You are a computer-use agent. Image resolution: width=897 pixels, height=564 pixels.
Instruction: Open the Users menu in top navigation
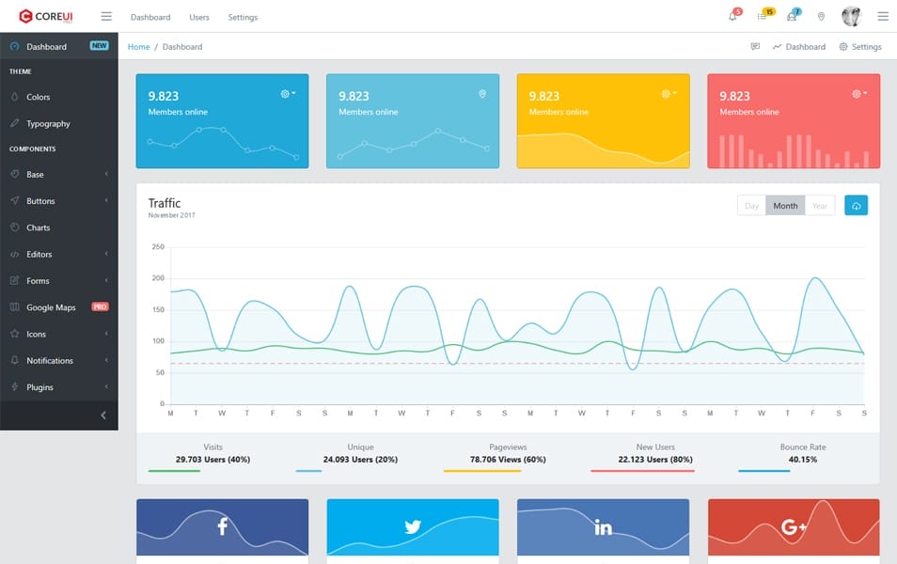pyautogui.click(x=199, y=16)
